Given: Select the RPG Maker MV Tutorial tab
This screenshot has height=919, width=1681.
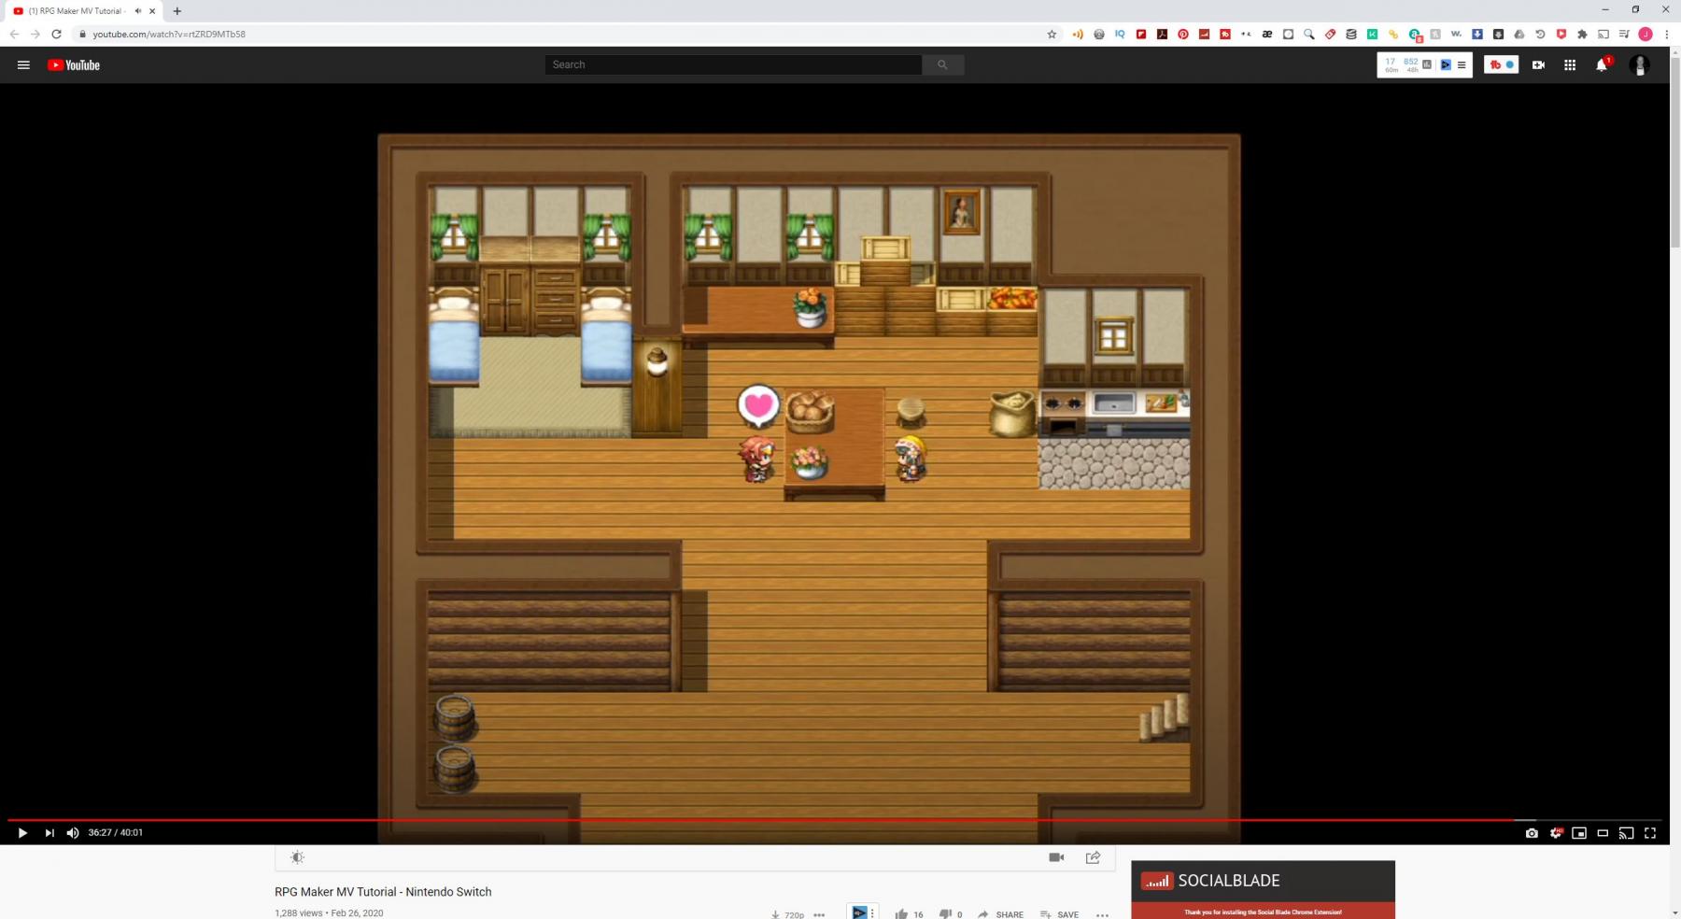Looking at the screenshot, I should pos(82,11).
